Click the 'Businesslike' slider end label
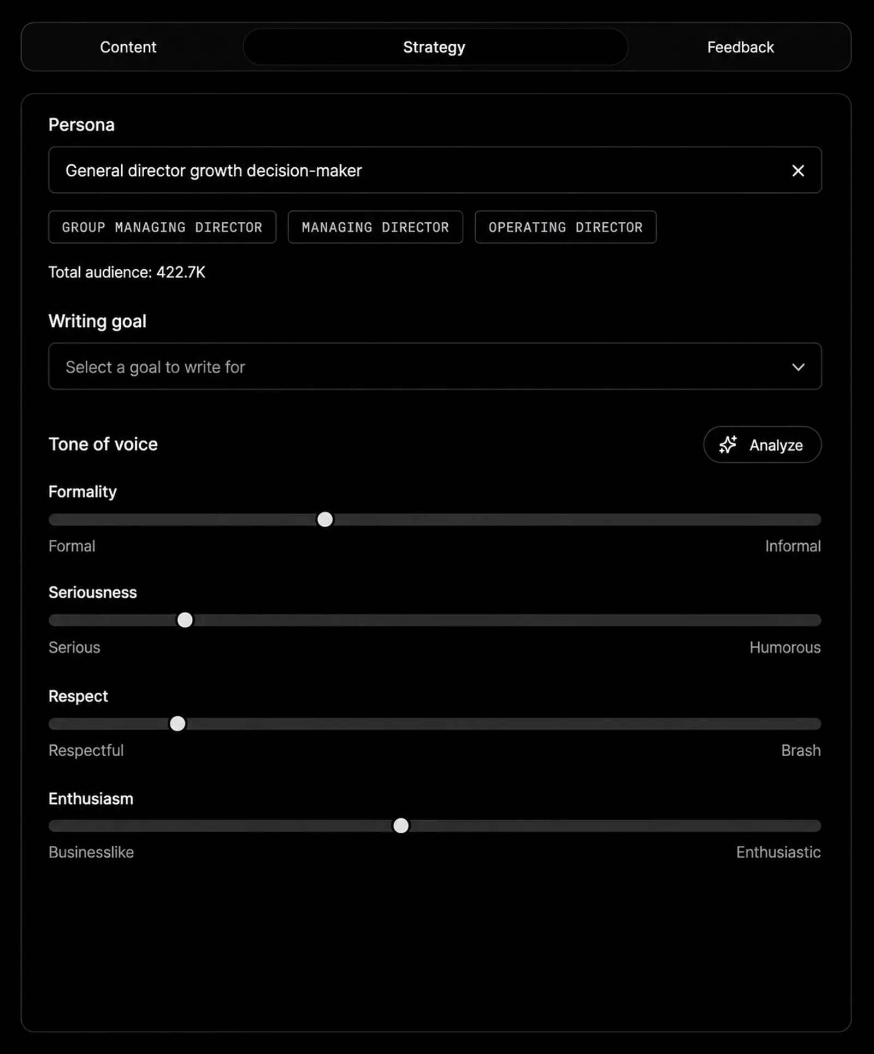This screenshot has width=874, height=1054. click(x=91, y=852)
